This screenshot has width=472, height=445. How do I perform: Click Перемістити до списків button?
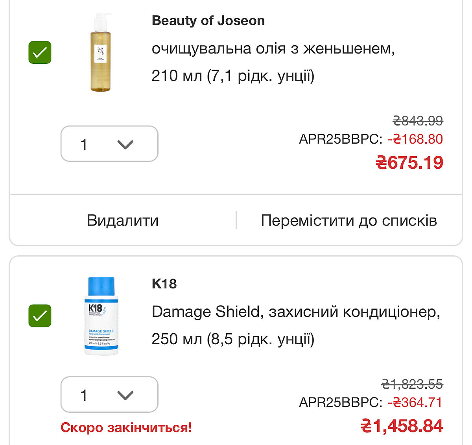[349, 220]
